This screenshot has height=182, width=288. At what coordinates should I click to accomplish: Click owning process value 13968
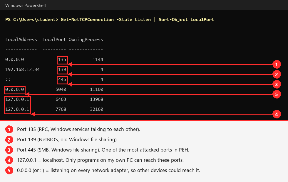[x=96, y=99]
